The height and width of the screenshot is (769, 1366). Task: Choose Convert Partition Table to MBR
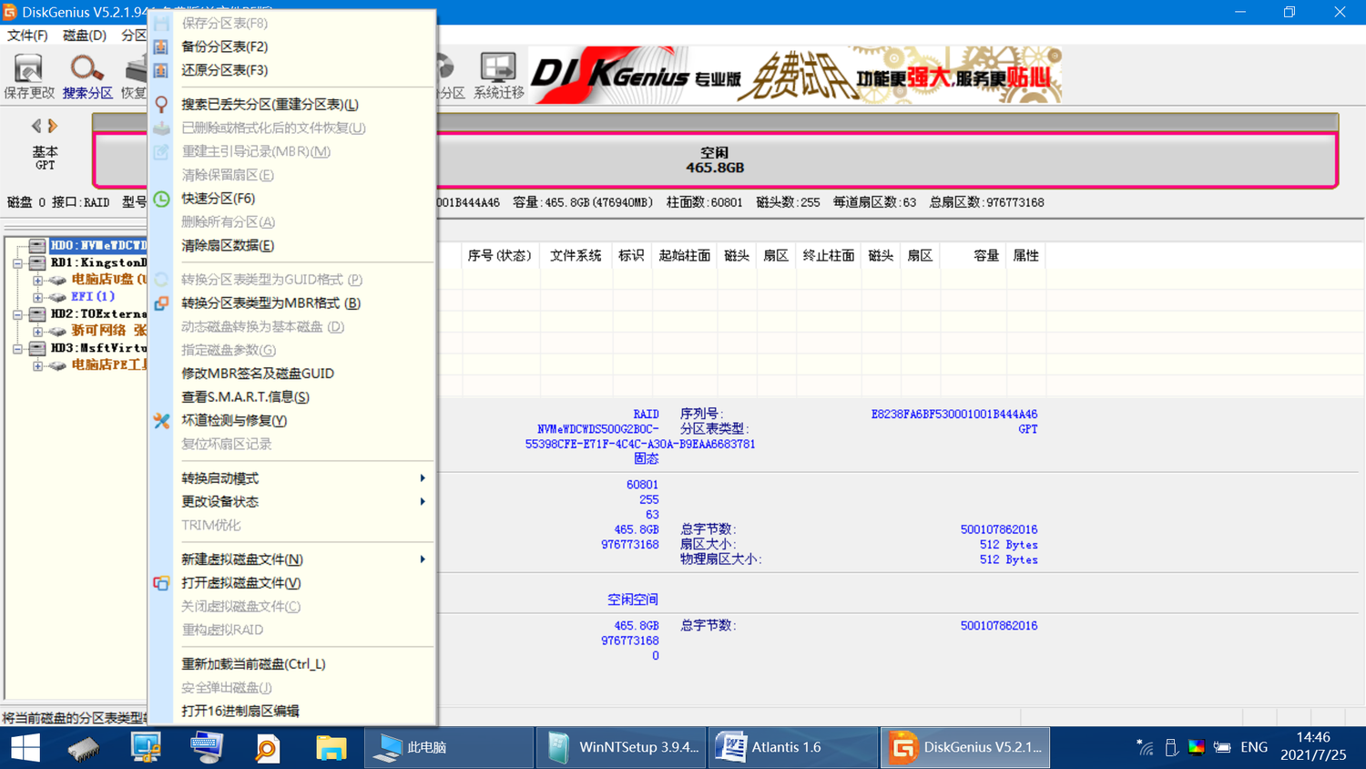[291, 303]
